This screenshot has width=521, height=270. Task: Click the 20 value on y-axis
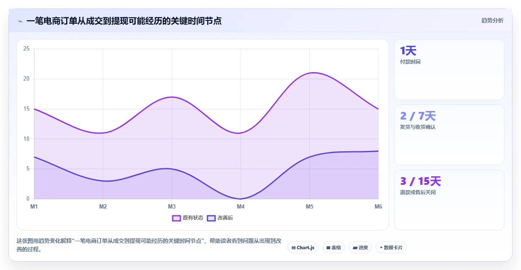pos(26,79)
